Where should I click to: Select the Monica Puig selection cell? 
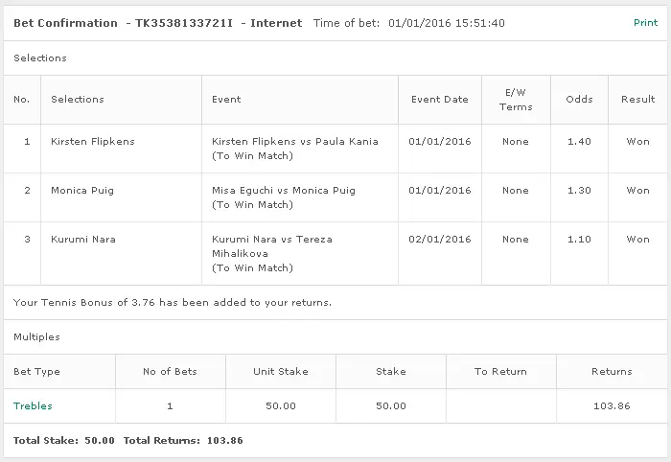(x=82, y=190)
